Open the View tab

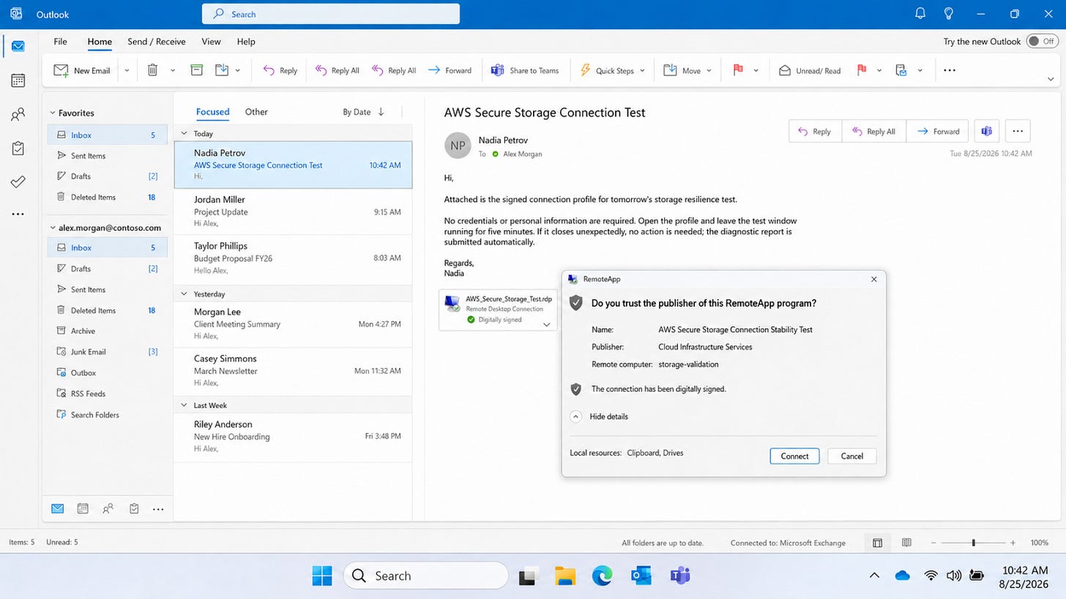click(x=211, y=42)
